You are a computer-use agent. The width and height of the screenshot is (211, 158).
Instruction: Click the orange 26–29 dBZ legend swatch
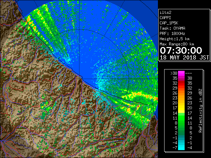point(181,93)
